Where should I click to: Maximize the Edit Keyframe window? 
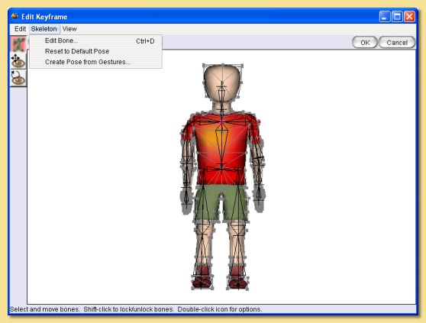coord(397,17)
